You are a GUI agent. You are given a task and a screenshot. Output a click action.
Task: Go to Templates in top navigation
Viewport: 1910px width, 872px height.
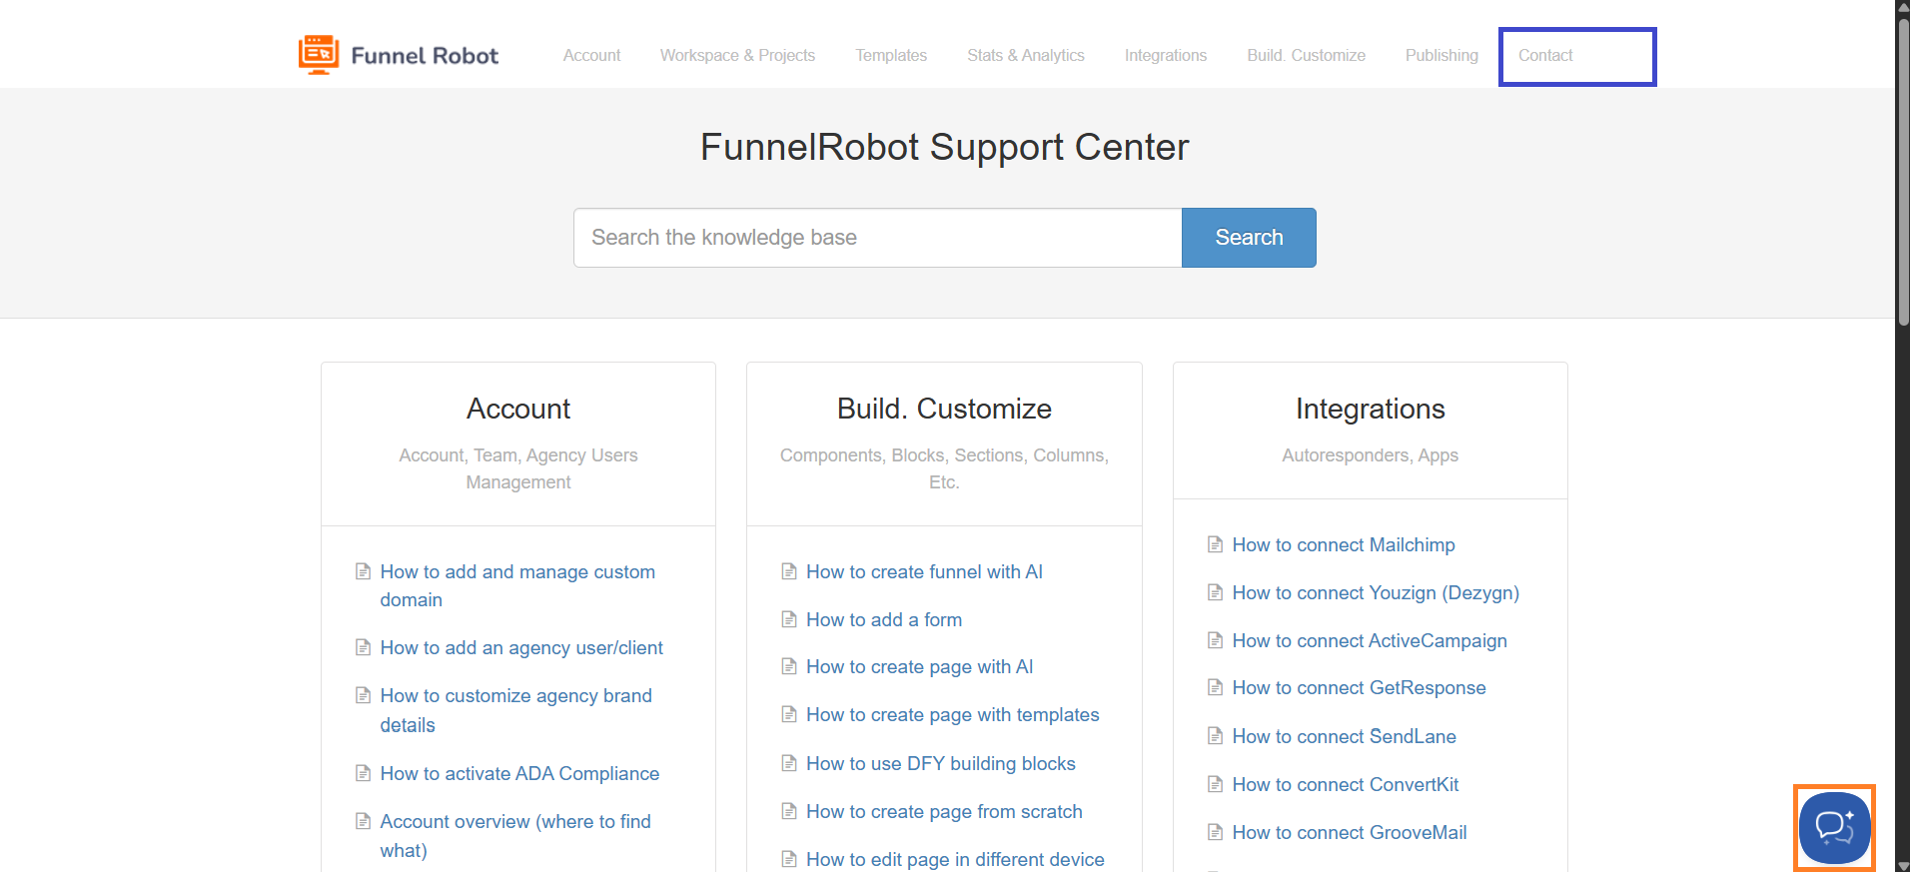click(x=891, y=56)
